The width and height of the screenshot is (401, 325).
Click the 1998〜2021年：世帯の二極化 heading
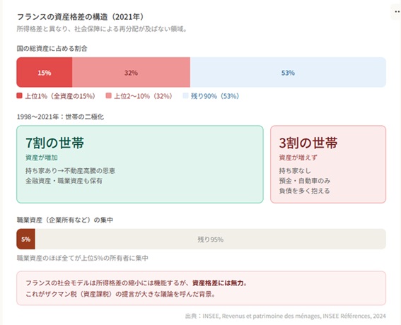tap(60, 117)
